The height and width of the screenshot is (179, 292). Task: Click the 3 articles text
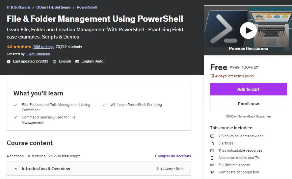(x=226, y=143)
